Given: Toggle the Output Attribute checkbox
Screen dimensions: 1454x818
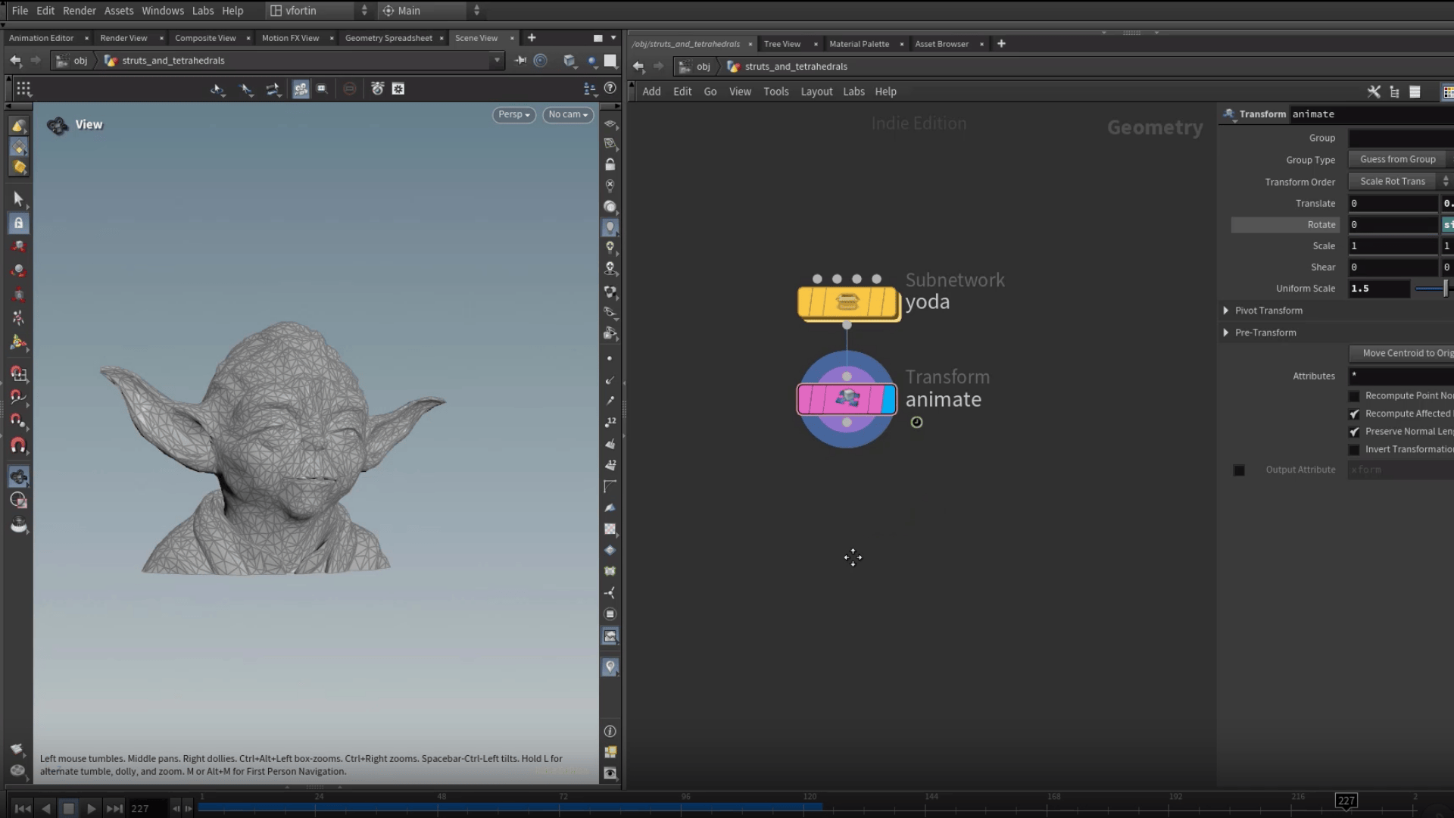Looking at the screenshot, I should click(1239, 470).
